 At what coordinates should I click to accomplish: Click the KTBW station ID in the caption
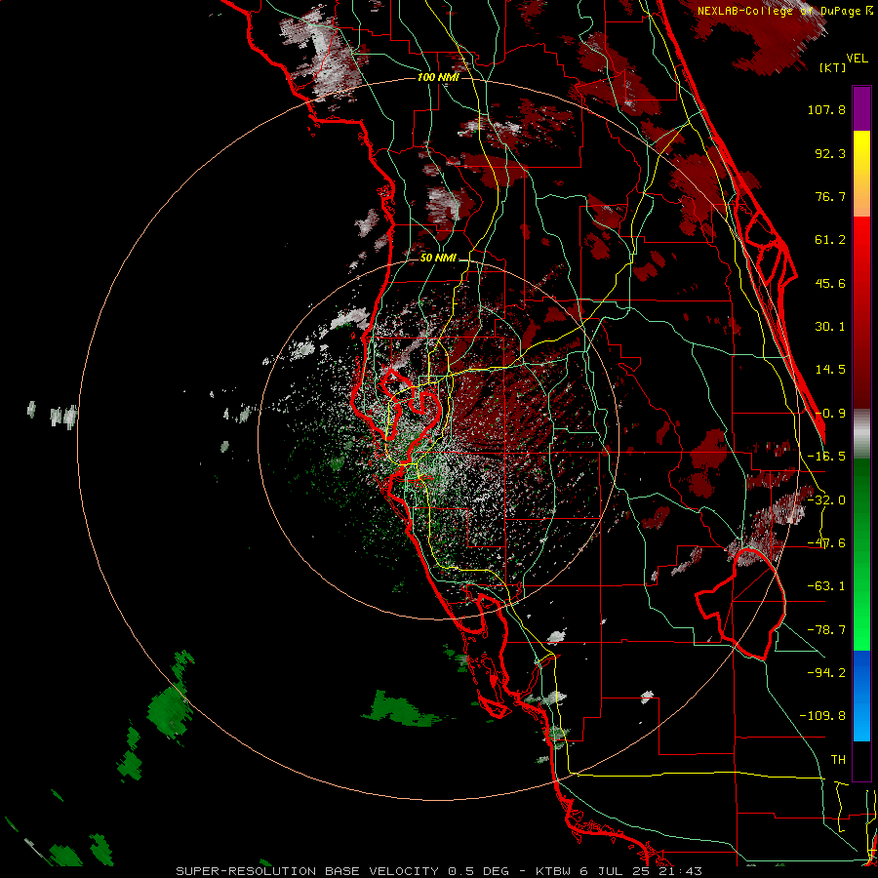(555, 871)
